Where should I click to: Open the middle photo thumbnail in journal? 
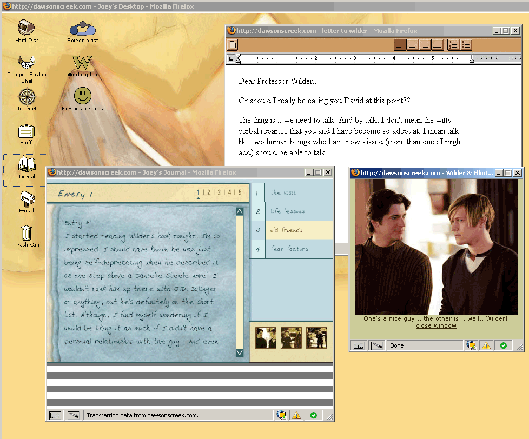point(291,338)
